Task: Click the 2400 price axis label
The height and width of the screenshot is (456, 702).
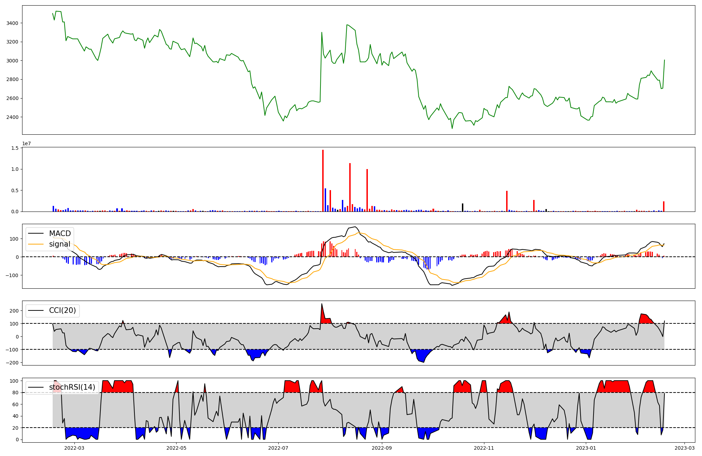Action: tap(12, 117)
